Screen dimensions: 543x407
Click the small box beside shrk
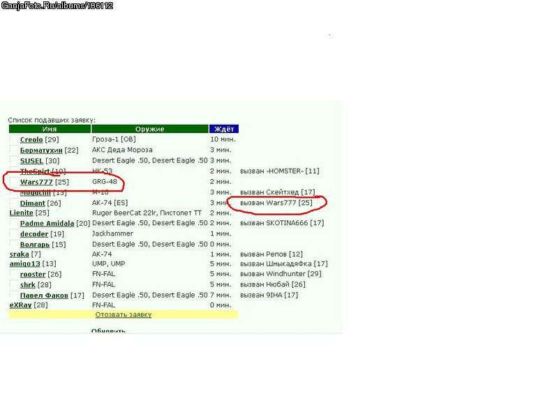tap(14, 284)
